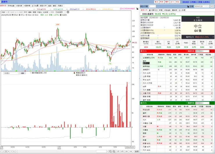The height and width of the screenshot is (154, 215).
Task: Click the 追蹤 button beside the indicator dropdown
Action: 23,73
